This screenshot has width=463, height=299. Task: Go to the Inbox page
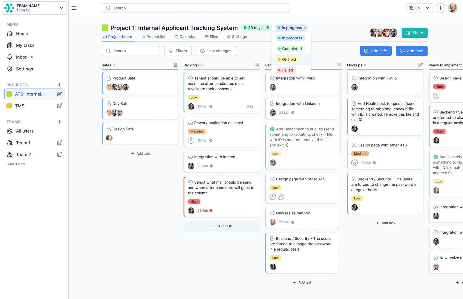coord(22,57)
